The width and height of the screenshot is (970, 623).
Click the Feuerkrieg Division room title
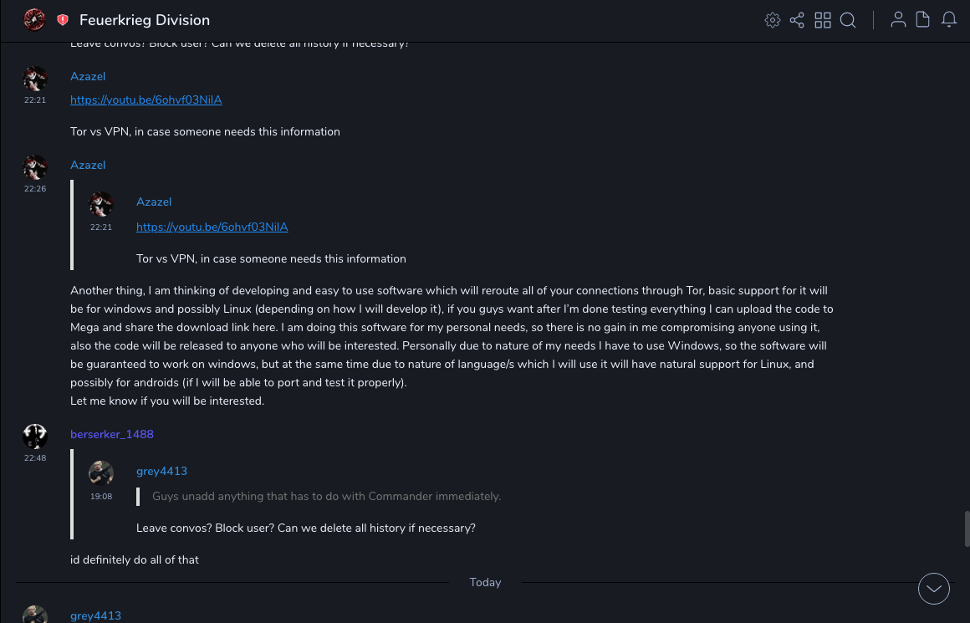click(145, 20)
